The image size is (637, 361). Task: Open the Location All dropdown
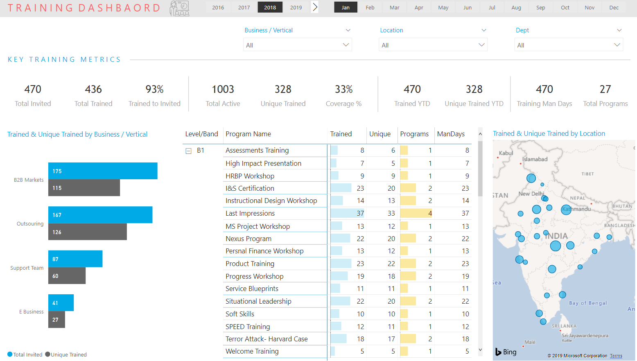pos(433,45)
